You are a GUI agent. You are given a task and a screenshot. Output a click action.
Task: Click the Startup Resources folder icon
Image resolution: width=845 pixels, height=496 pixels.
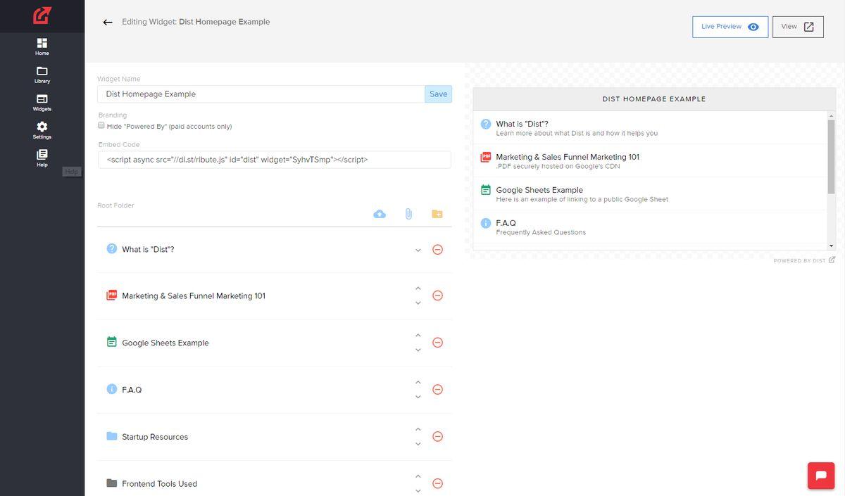coord(111,436)
